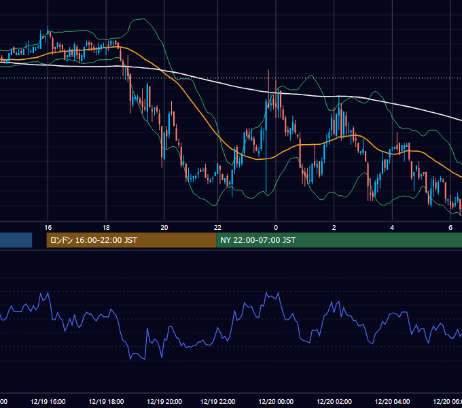Click the 12/20 00:00 date label
Viewport: 462px width, 408px height.
click(x=276, y=401)
